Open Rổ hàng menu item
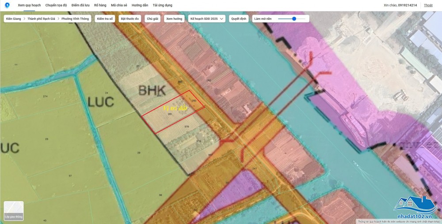This screenshot has height=224, width=442. [100, 5]
